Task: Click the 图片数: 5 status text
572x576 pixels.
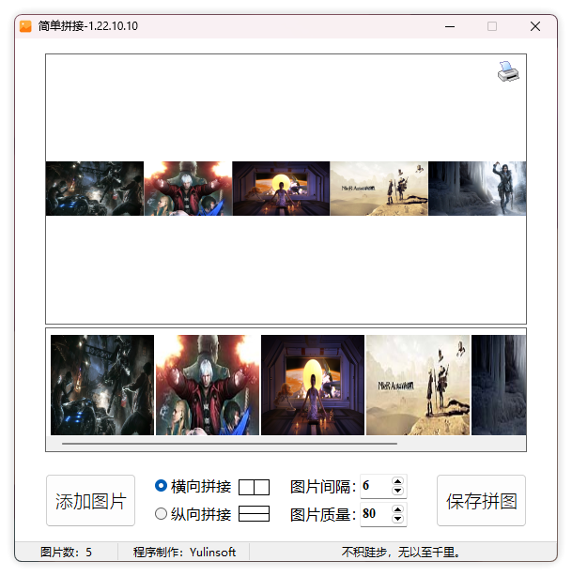Action: (66, 553)
